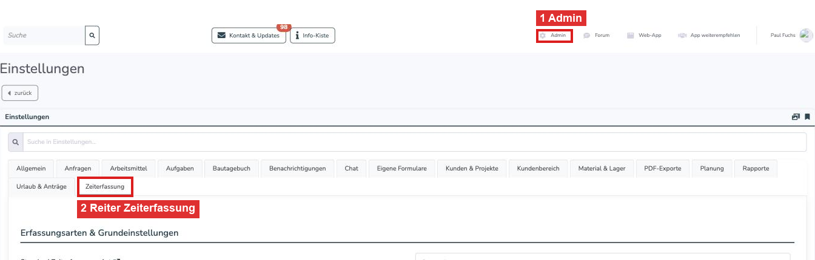The height and width of the screenshot is (260, 815).
Task: Open the Info-Kiste button
Action: click(312, 36)
